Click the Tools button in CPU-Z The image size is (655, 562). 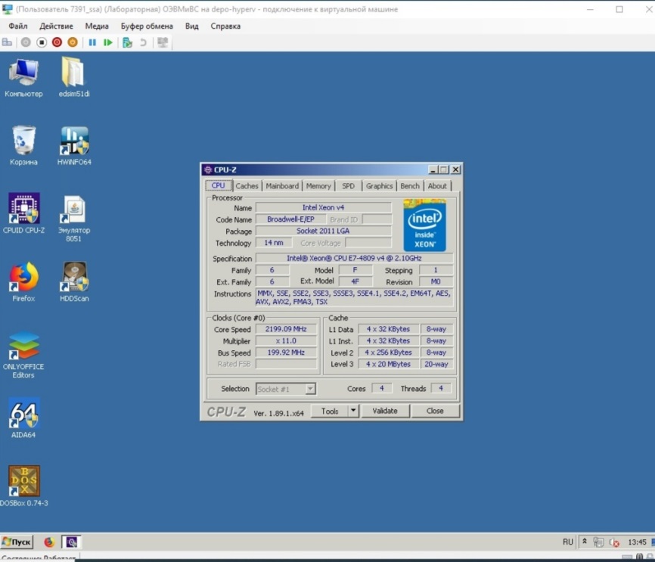pyautogui.click(x=330, y=411)
